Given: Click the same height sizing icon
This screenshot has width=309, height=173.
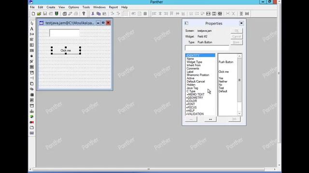Looking at the screenshot, I should tap(214, 13).
